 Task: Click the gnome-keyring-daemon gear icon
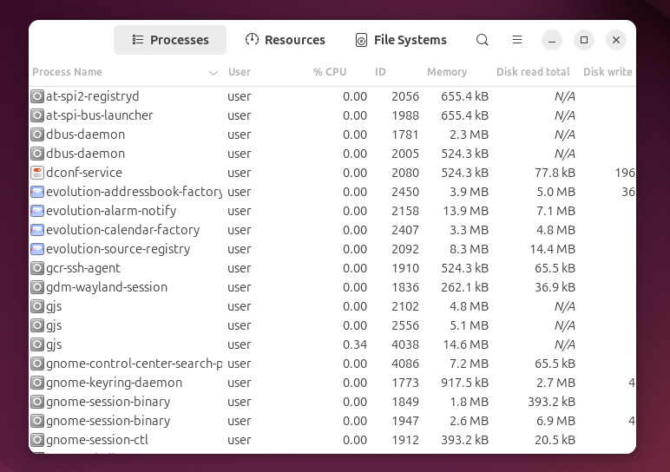click(x=37, y=383)
